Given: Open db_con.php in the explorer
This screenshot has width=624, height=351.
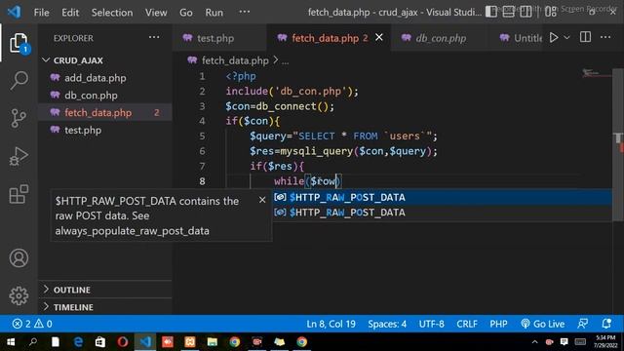Looking at the screenshot, I should 105,96.
